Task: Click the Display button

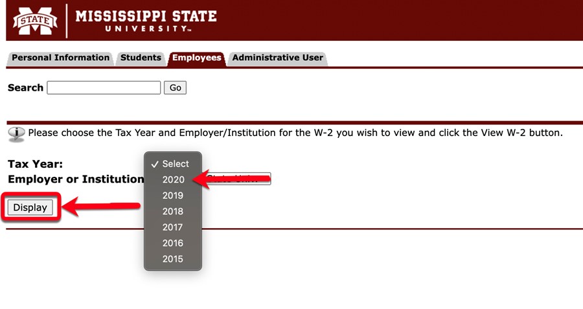Action: [30, 207]
